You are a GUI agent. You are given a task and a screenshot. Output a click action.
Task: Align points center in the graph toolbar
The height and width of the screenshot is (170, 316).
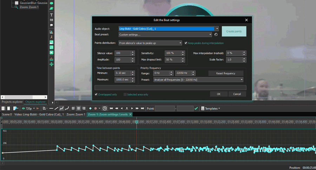[79, 108]
